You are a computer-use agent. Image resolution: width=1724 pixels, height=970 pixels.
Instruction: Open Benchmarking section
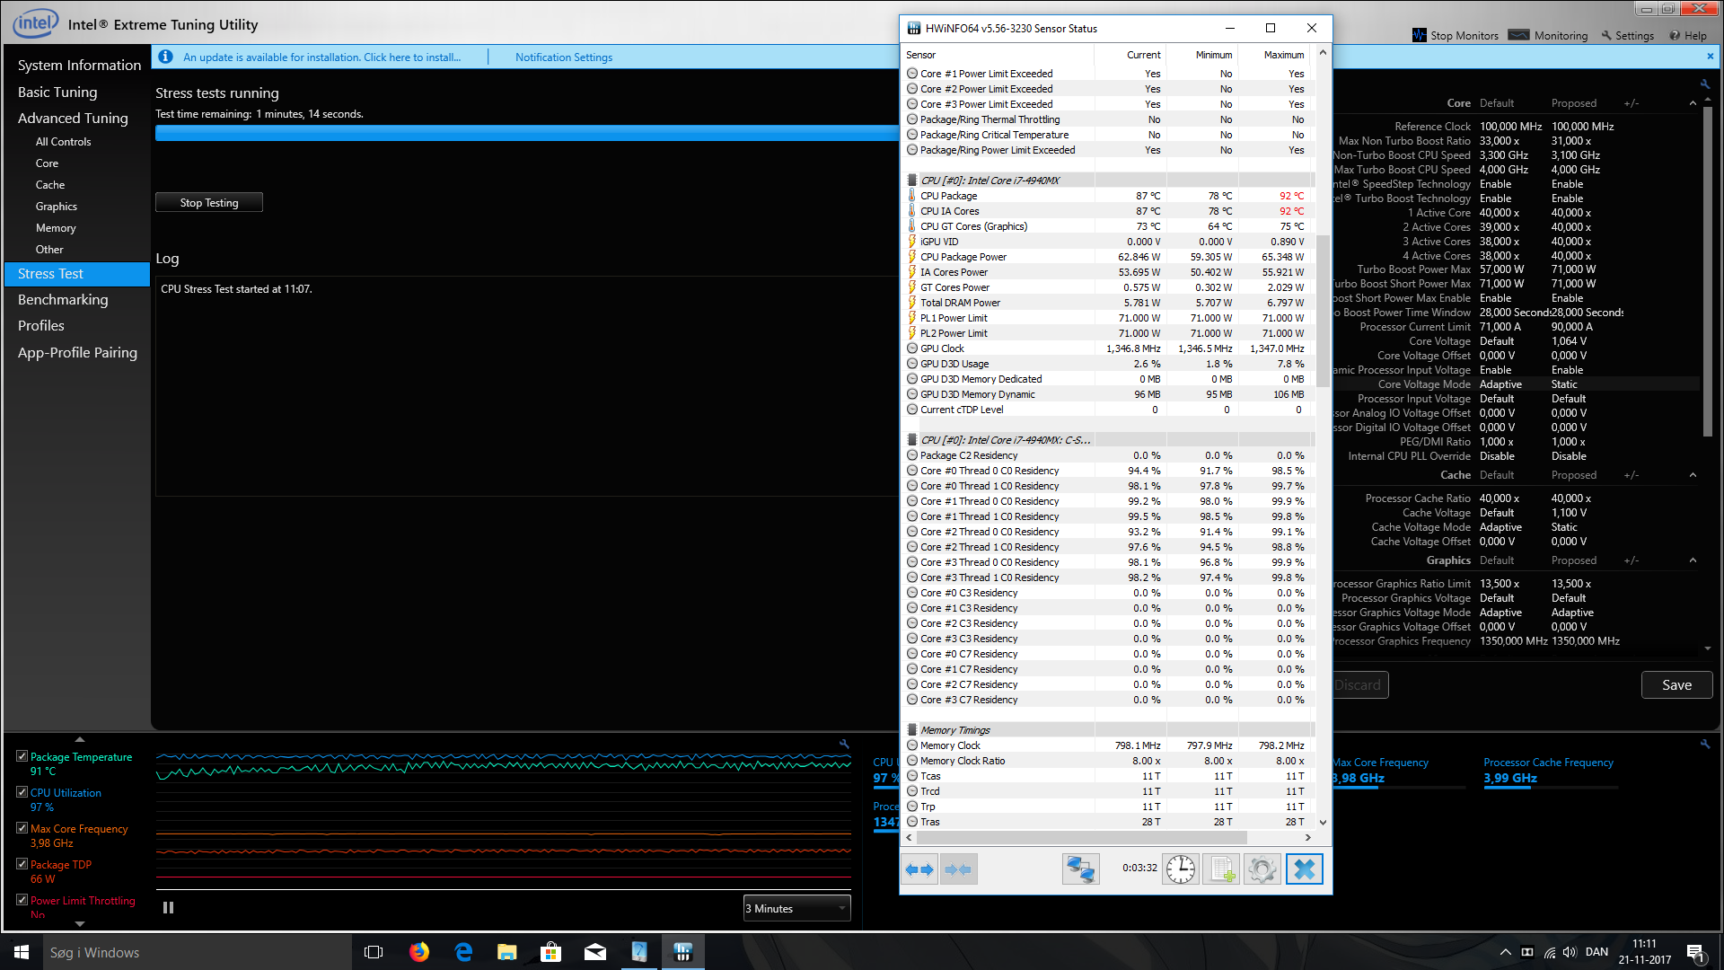click(x=63, y=299)
